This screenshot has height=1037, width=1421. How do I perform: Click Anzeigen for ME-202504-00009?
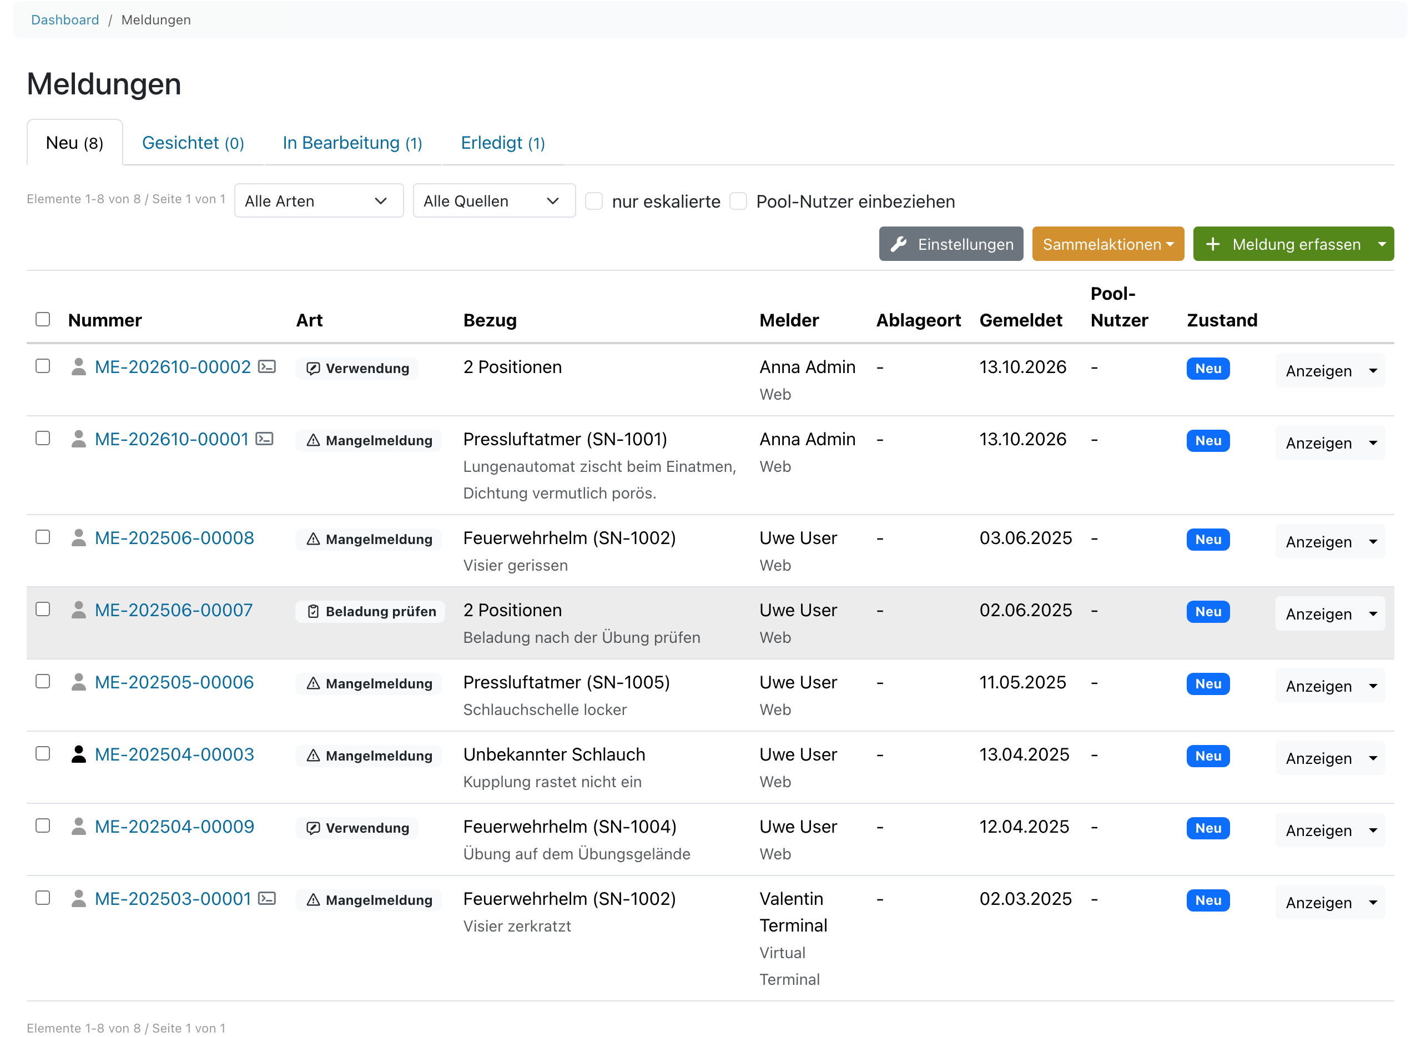click(1318, 830)
